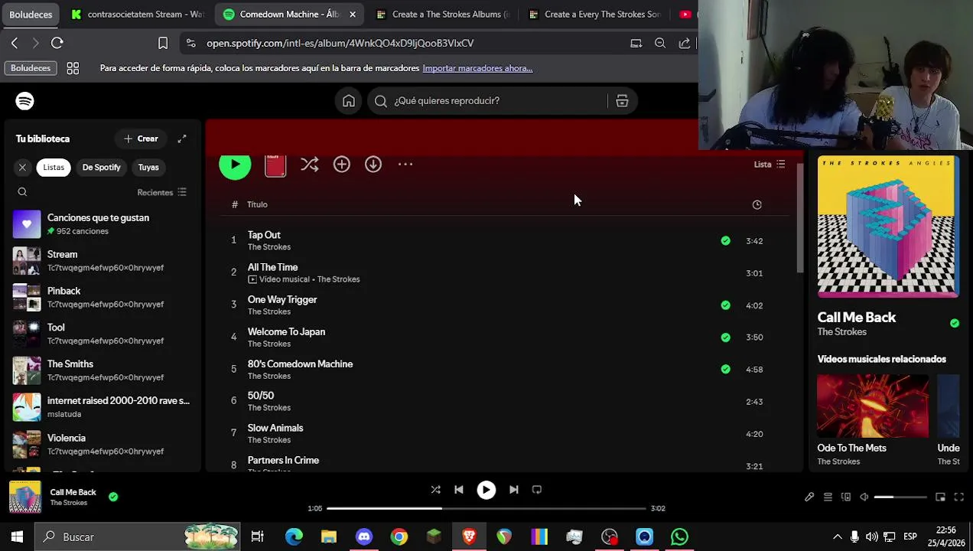Open The Strokes link under Call Me Back

[x=841, y=332]
